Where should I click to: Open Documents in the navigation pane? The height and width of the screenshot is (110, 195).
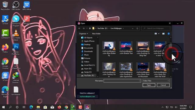click(x=88, y=48)
